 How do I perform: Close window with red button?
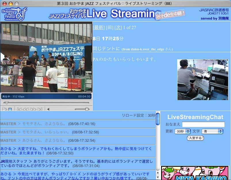[5, 3]
